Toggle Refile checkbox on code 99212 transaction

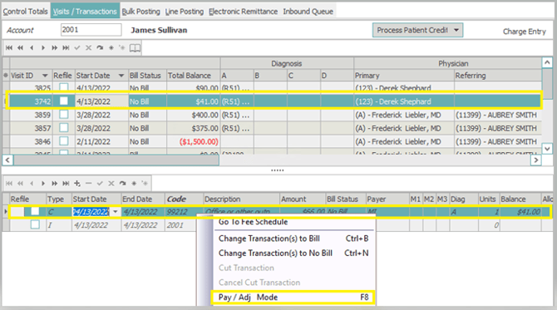pyautogui.click(x=35, y=211)
